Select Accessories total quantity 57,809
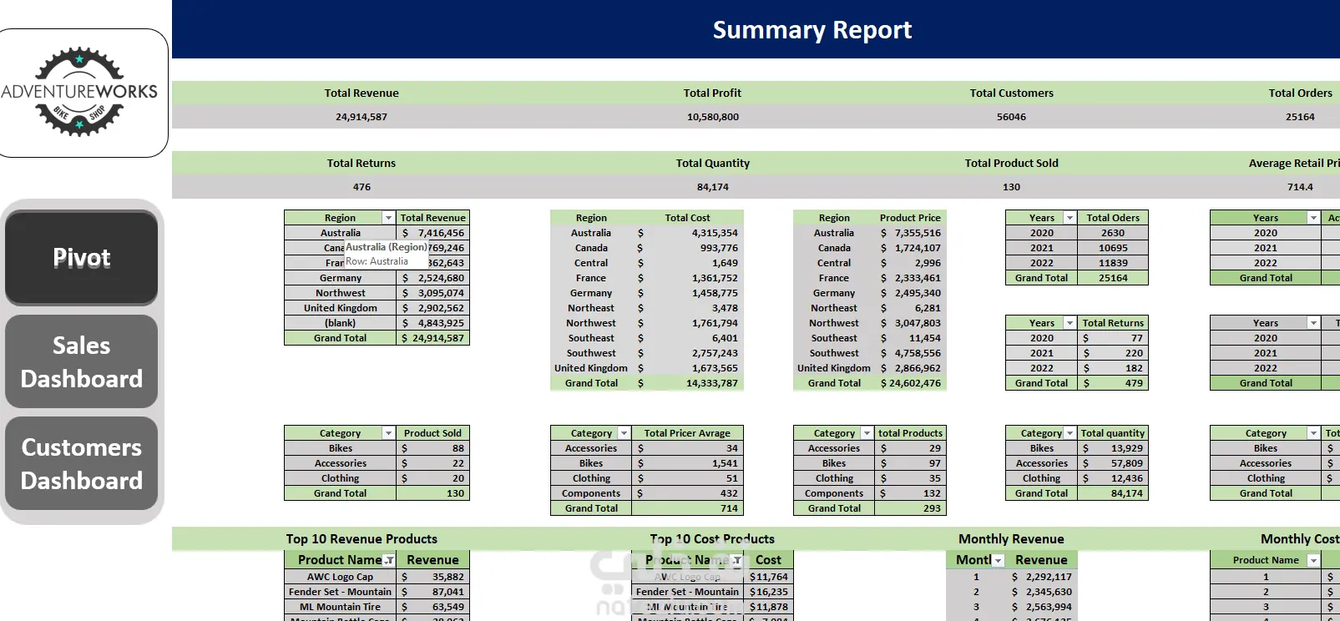Viewport: 1340px width, 621px height. click(1113, 463)
